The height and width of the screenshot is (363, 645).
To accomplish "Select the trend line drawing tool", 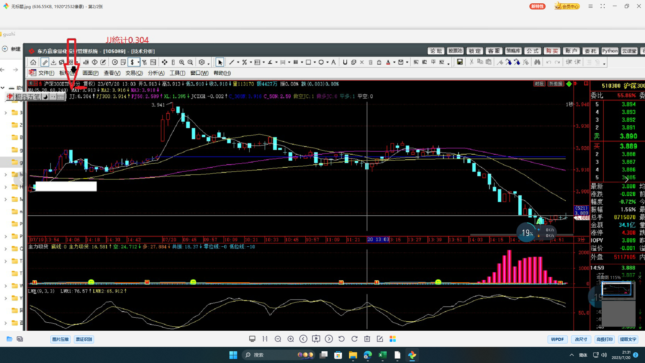I will pyautogui.click(x=232, y=62).
